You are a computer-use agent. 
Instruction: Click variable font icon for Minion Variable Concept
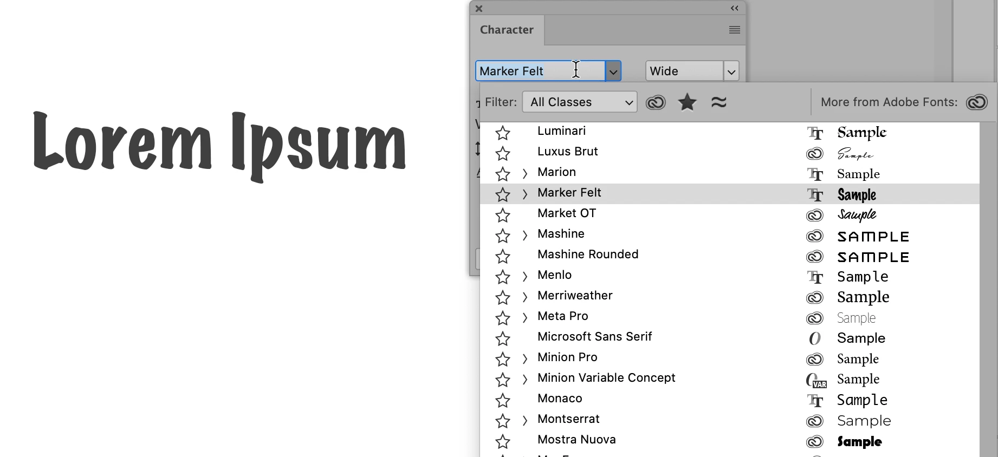coord(816,381)
